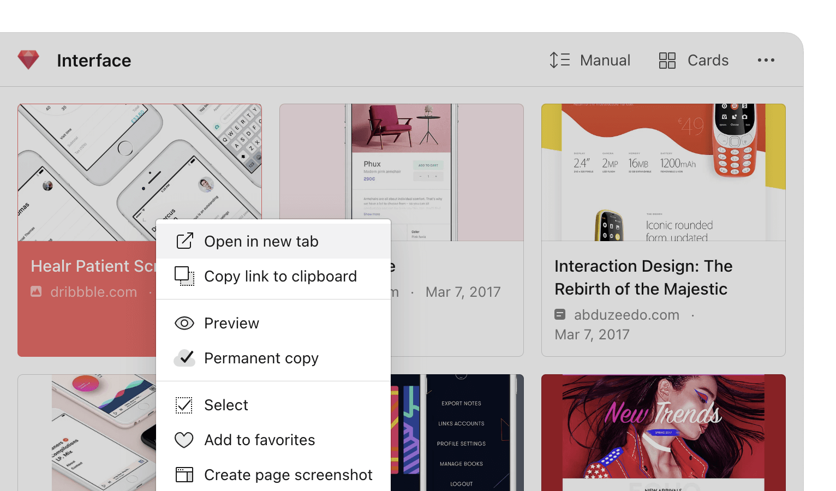
Task: Click the abduzeedo.com source link
Action: [626, 315]
